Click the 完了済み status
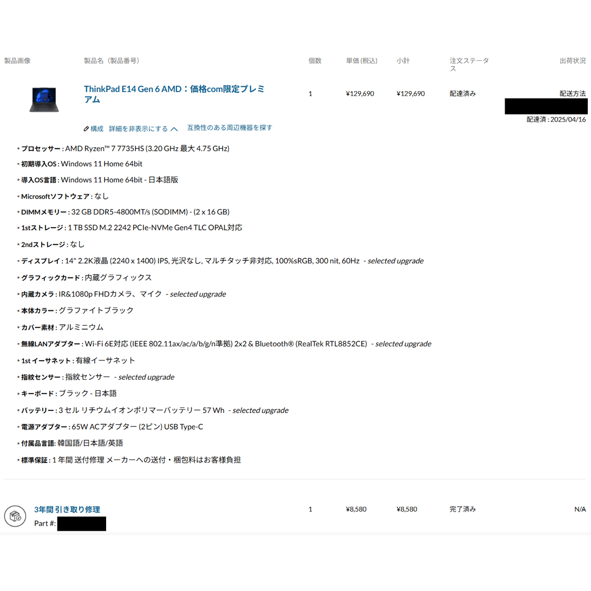The height and width of the screenshot is (591, 591). point(462,509)
